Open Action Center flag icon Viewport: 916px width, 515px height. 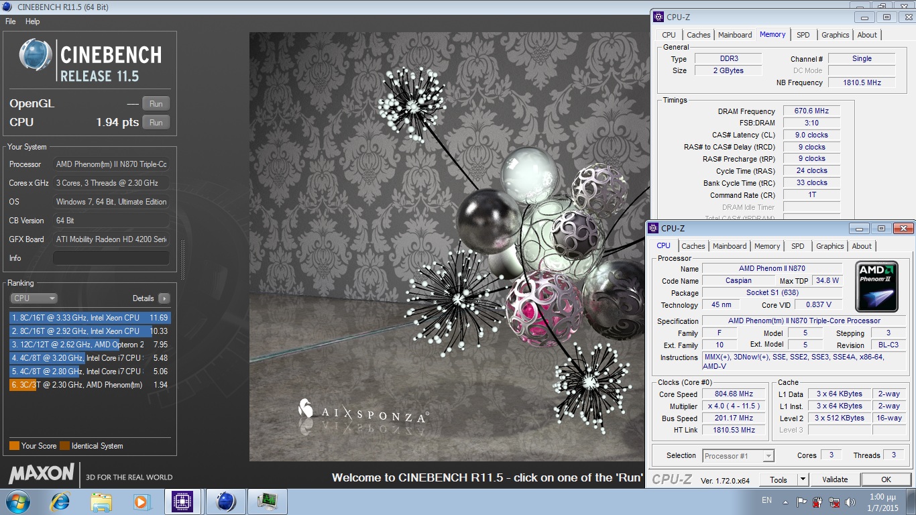click(801, 502)
